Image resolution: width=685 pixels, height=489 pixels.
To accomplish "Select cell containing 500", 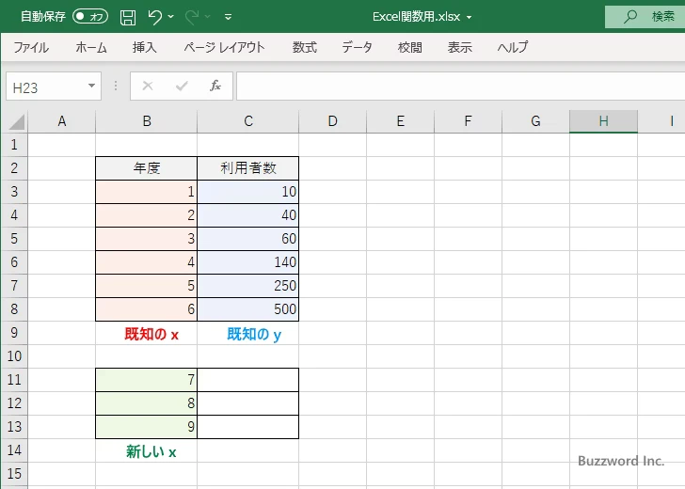I will [248, 309].
